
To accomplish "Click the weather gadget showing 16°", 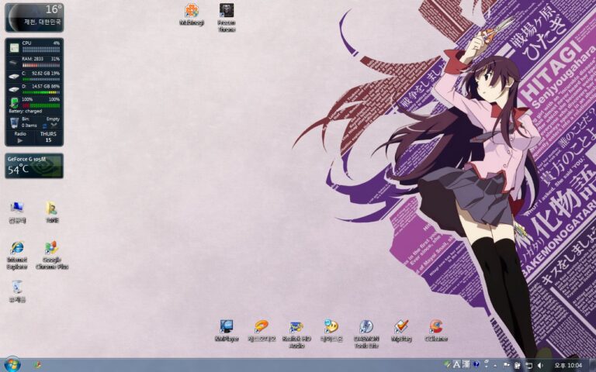I will 34,18.
